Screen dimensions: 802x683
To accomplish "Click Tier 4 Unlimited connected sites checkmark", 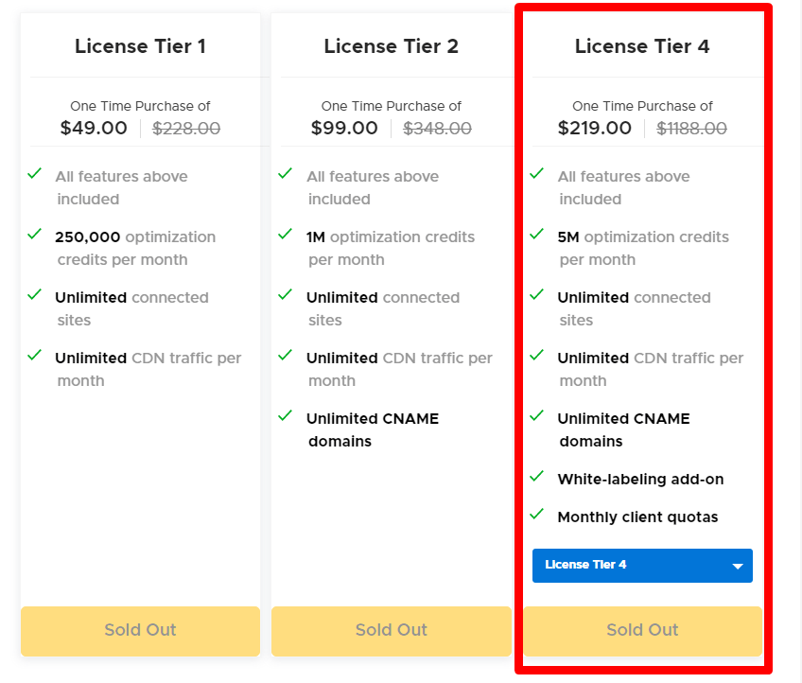I will point(537,294).
